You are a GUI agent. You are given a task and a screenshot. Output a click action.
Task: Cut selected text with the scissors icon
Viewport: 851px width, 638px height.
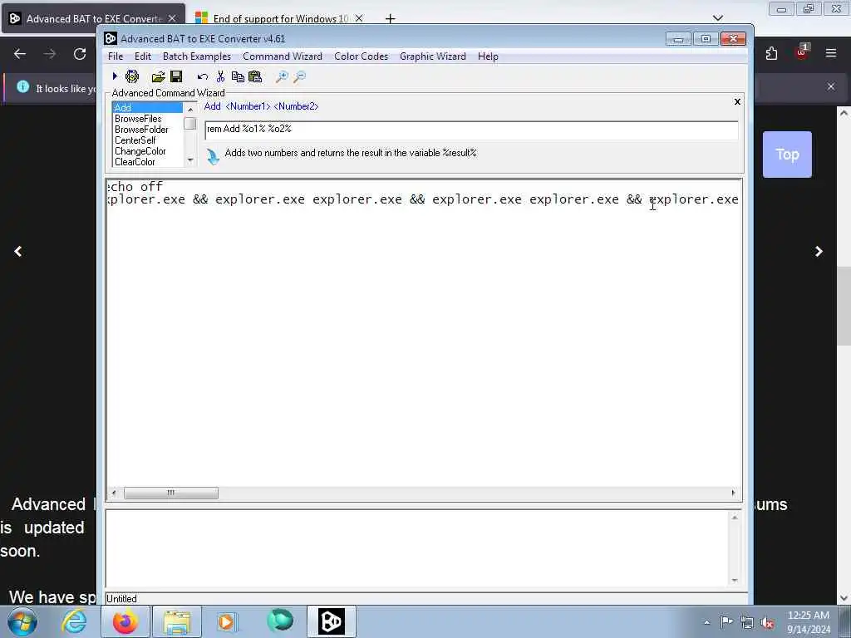click(220, 76)
